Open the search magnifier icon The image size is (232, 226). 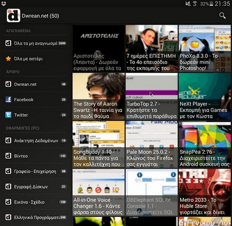222,16
